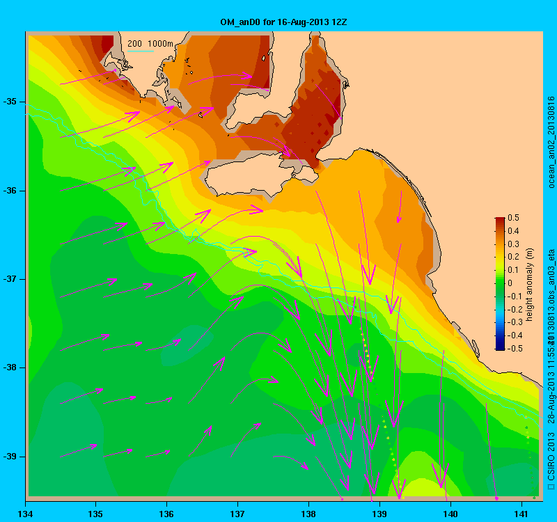Click the longitude axis label "141"
Screen dimensions: 557x522
(x=521, y=514)
